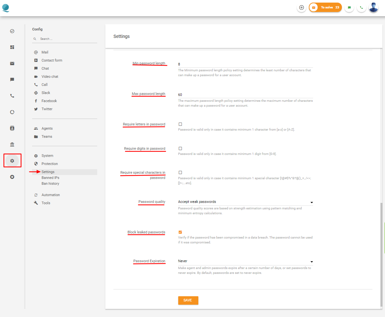Uncheck Block leaked passwords checkbox
The height and width of the screenshot is (317, 385).
pos(180,232)
